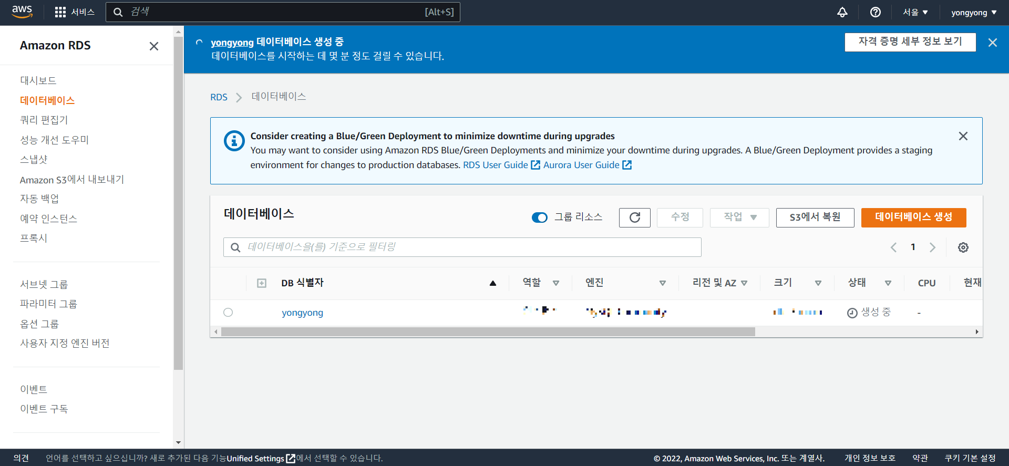Click the AWS logo home icon
The image size is (1009, 466).
pyautogui.click(x=22, y=12)
